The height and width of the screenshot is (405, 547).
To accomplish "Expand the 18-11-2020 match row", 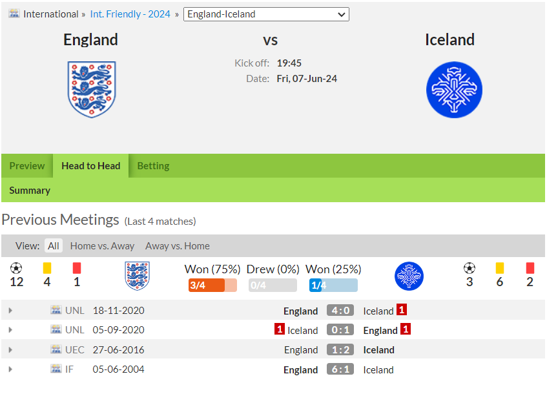I will point(10,310).
